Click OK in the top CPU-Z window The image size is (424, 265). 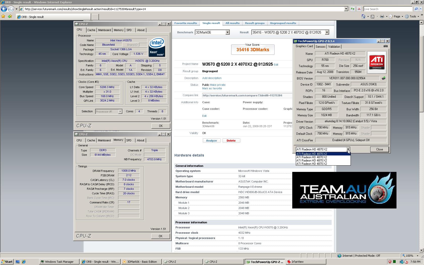(161, 126)
